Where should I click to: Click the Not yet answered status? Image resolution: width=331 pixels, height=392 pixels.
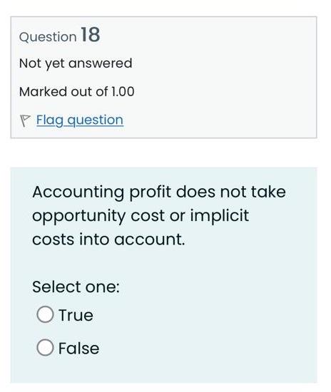(x=76, y=63)
